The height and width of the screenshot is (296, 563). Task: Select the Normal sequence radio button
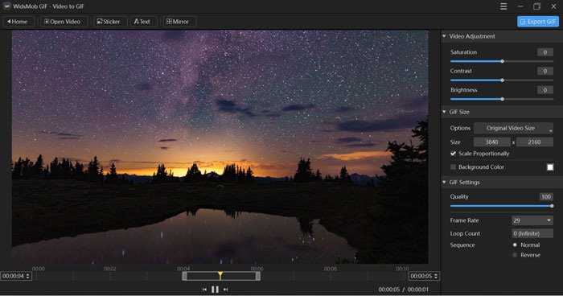(515, 245)
